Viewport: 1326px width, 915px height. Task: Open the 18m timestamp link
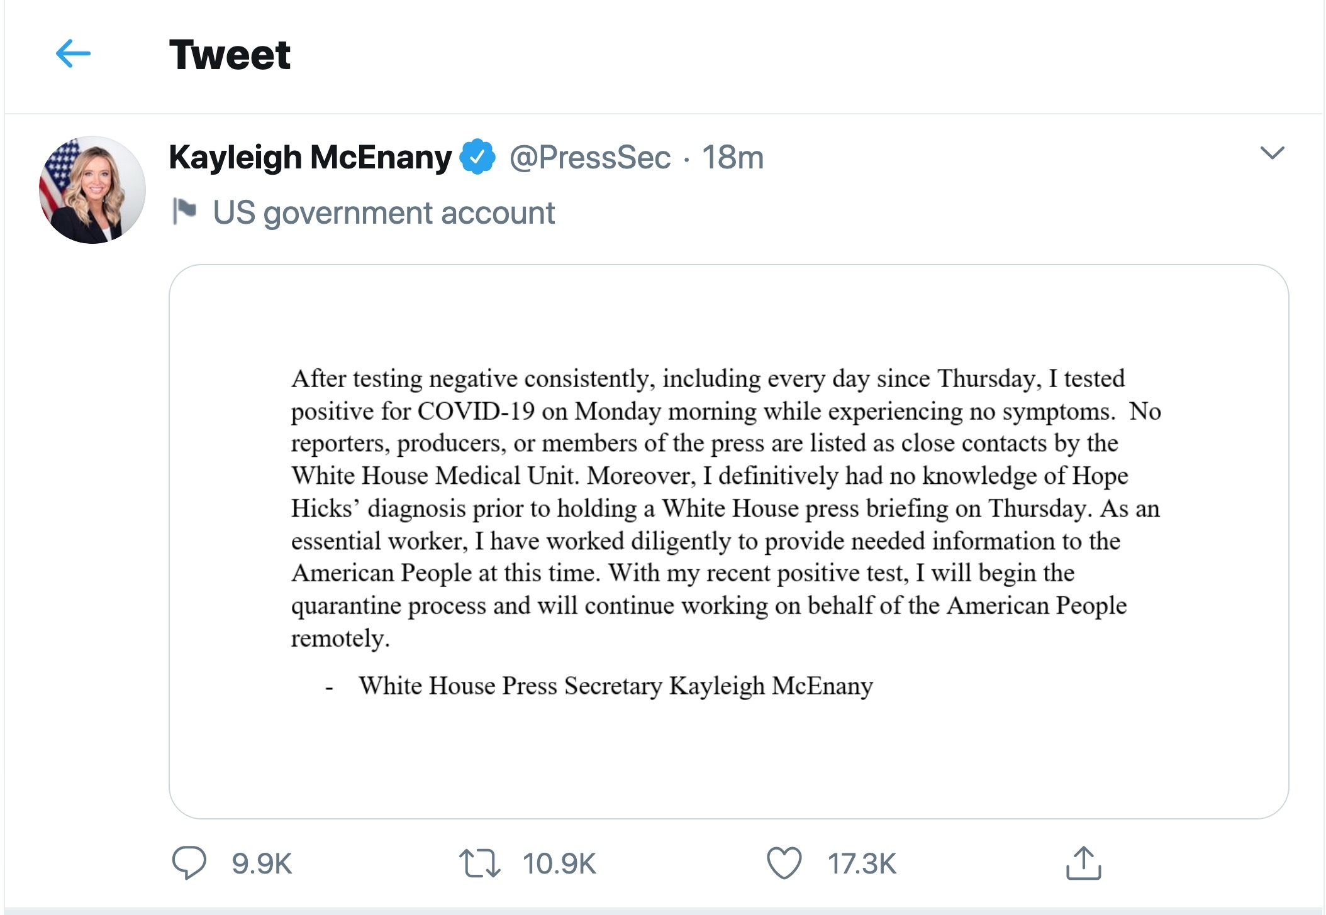pos(733,157)
